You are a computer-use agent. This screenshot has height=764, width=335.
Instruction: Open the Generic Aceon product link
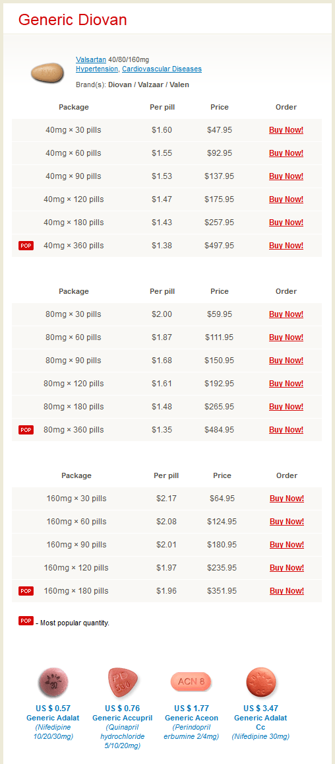(x=191, y=718)
